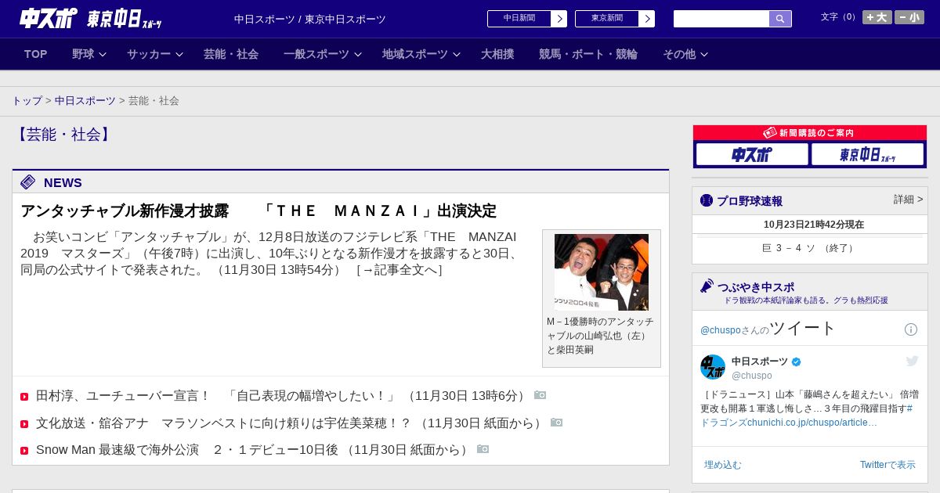This screenshot has width=940, height=493.
Task: Click Twitter info circle icon
Action: pyautogui.click(x=911, y=329)
